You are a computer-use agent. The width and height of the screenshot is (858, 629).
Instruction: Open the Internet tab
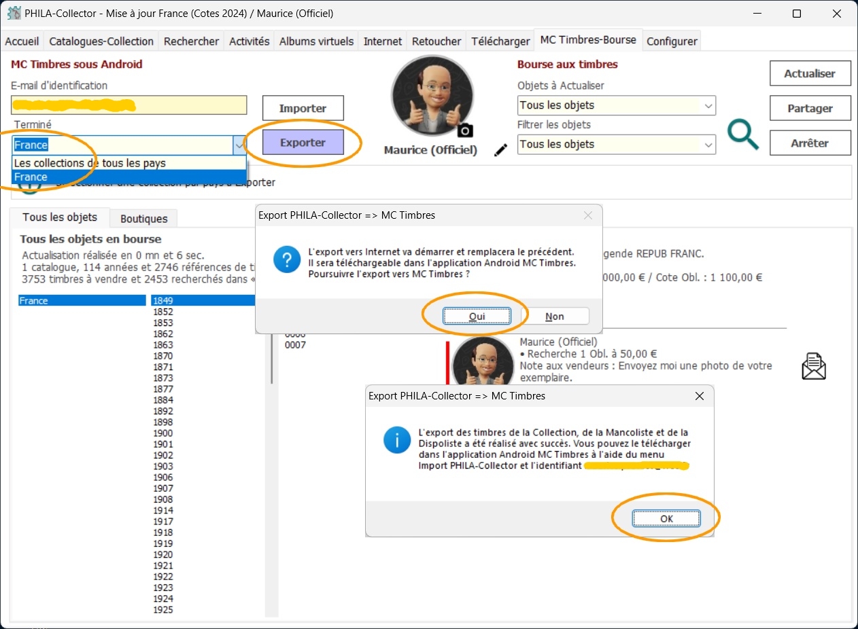point(383,41)
